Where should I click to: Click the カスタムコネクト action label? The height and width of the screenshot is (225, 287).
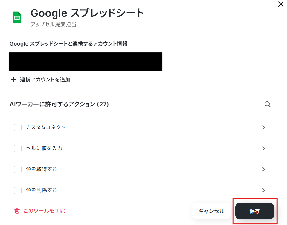pyautogui.click(x=45, y=127)
